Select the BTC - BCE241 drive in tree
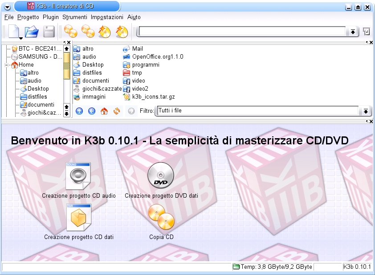375x275 pixels. [x=37, y=49]
